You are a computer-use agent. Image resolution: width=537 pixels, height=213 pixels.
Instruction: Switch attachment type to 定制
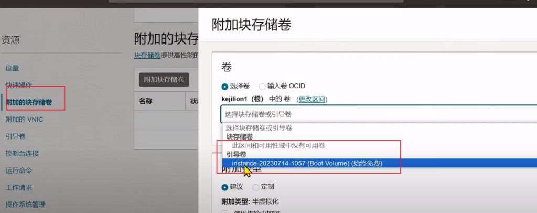tap(256, 187)
